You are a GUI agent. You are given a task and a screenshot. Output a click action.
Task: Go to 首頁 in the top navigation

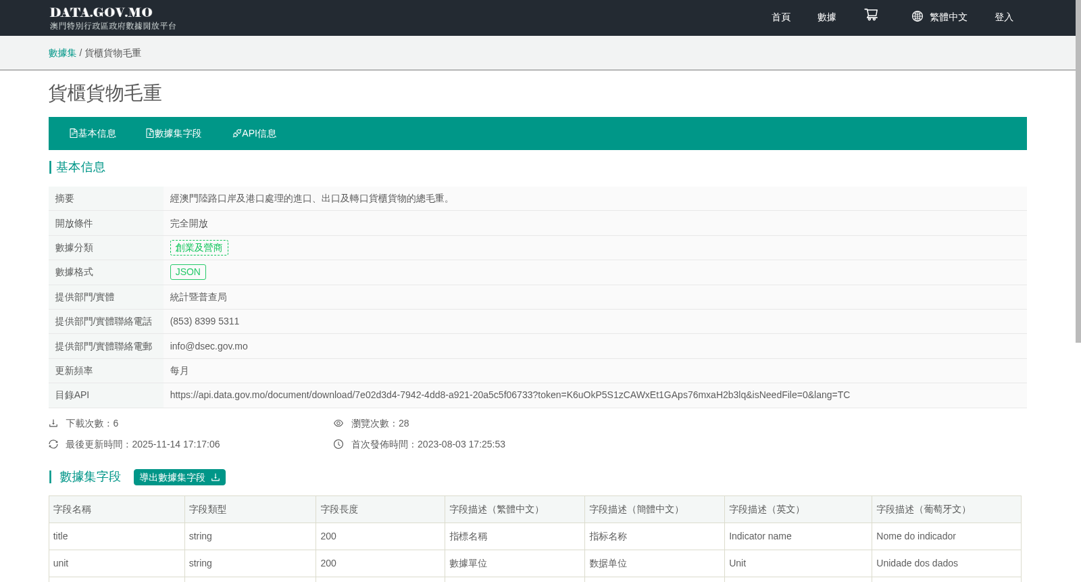(x=781, y=17)
